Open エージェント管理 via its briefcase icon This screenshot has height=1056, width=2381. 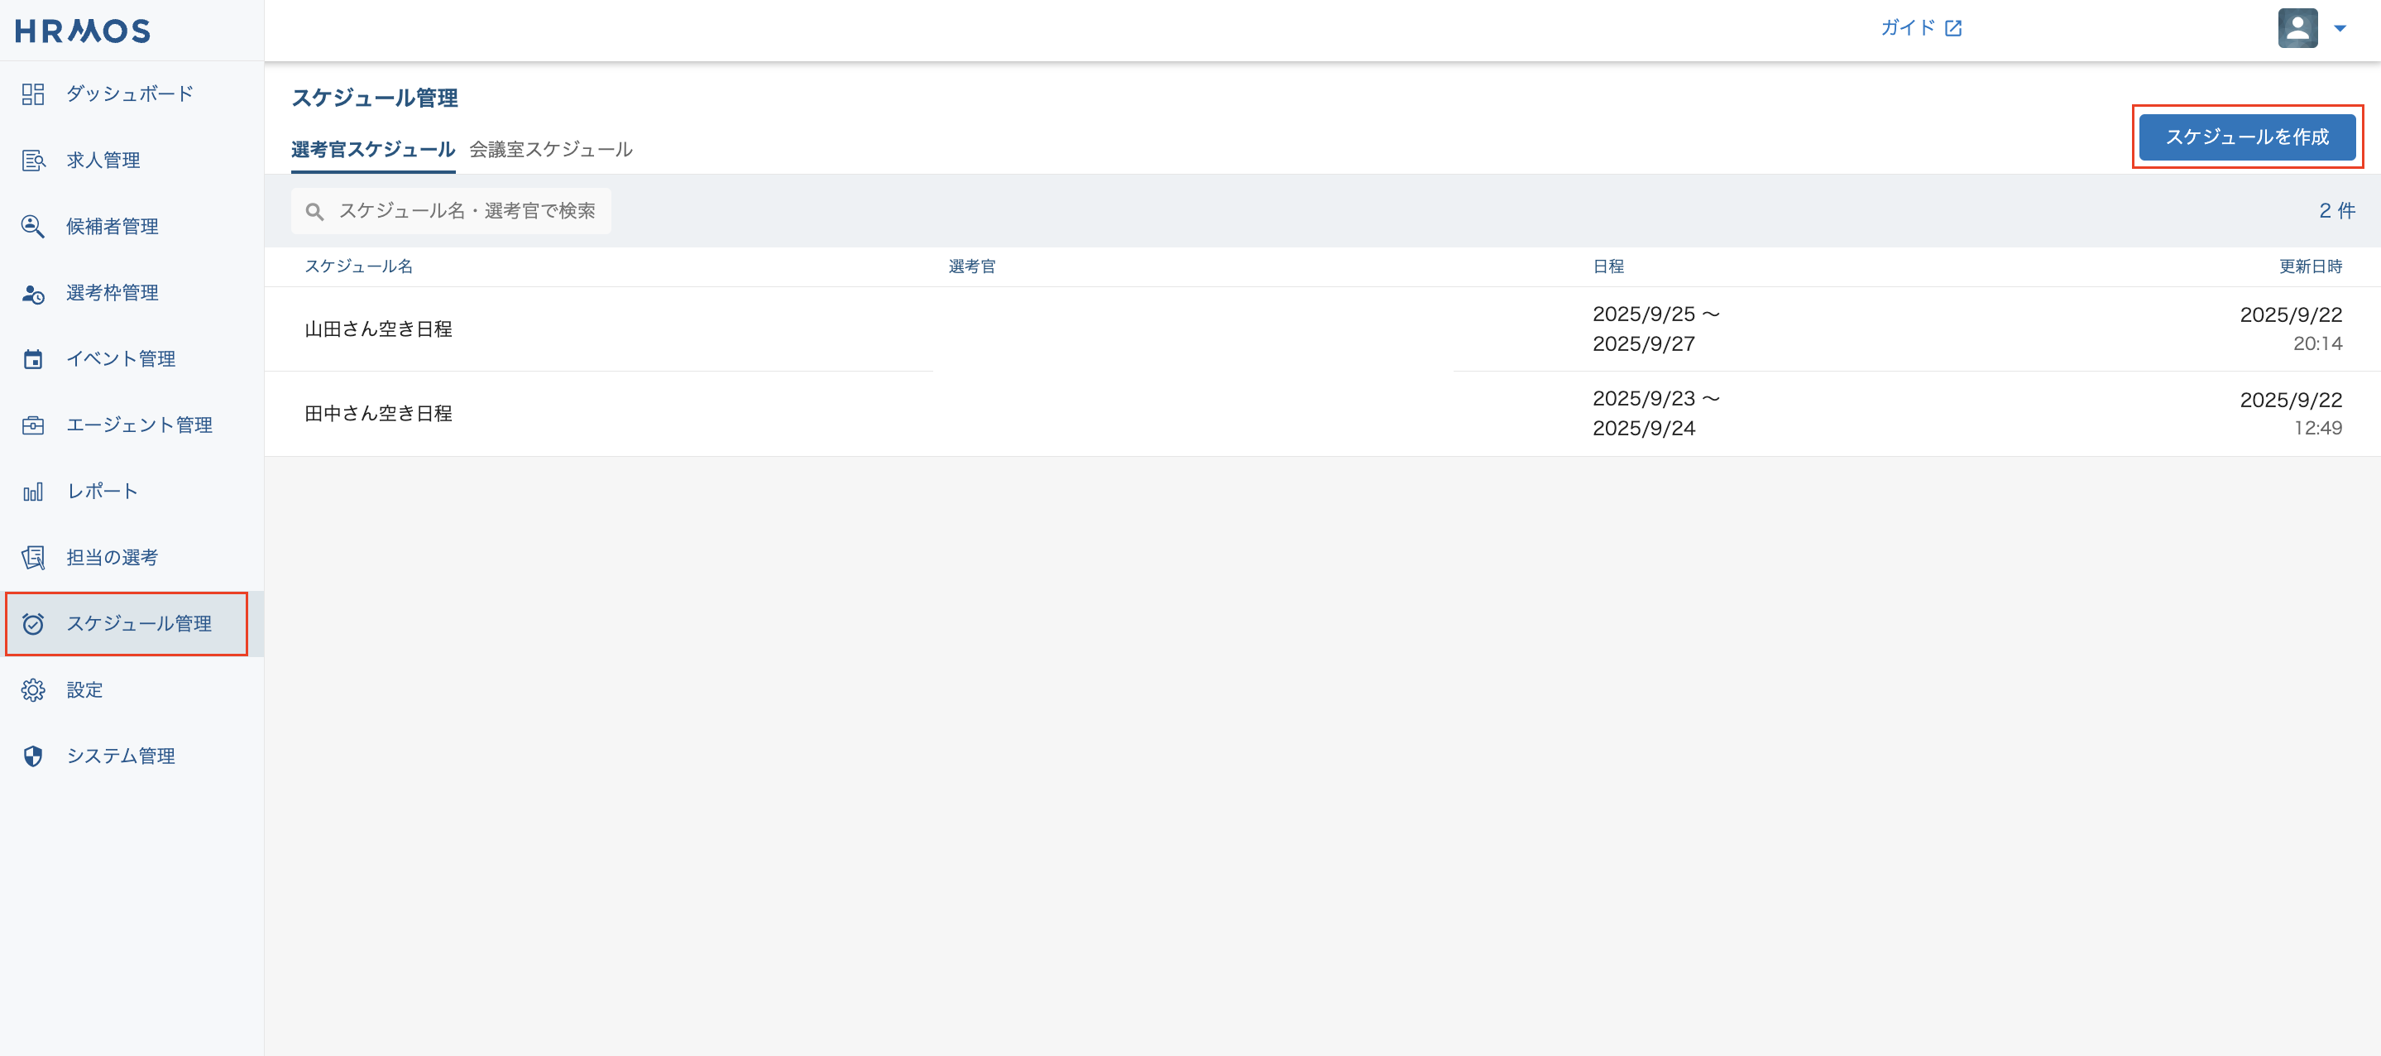tap(33, 425)
